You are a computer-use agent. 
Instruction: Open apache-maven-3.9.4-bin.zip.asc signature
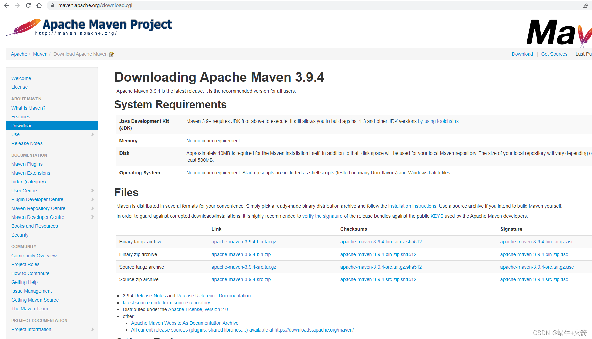click(534, 254)
